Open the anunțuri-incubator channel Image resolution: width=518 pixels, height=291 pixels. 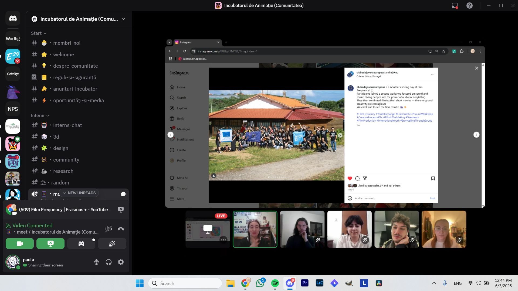click(75, 89)
